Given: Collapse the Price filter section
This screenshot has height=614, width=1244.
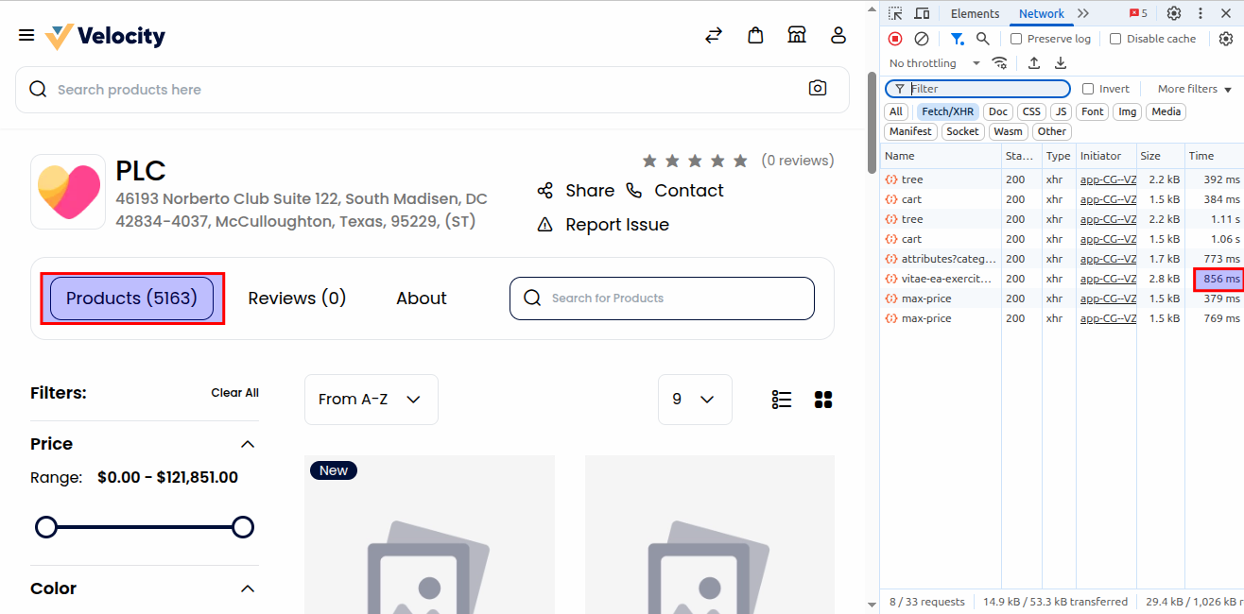Looking at the screenshot, I should [x=248, y=444].
